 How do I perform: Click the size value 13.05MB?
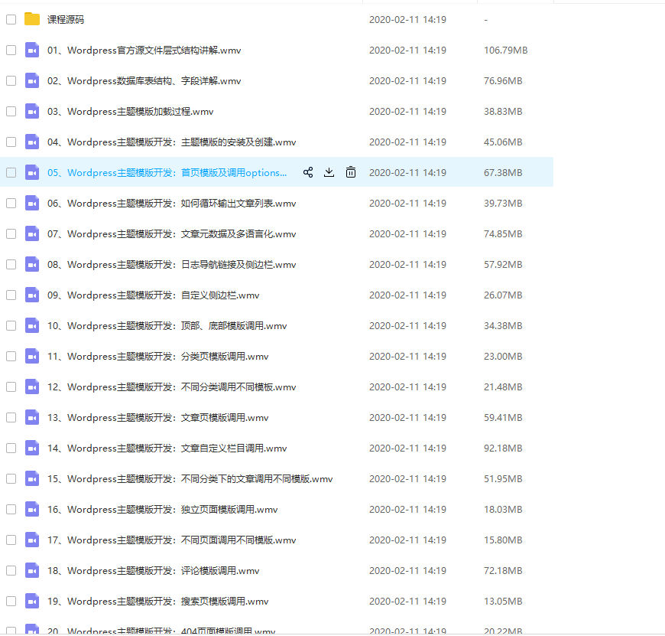click(x=503, y=601)
